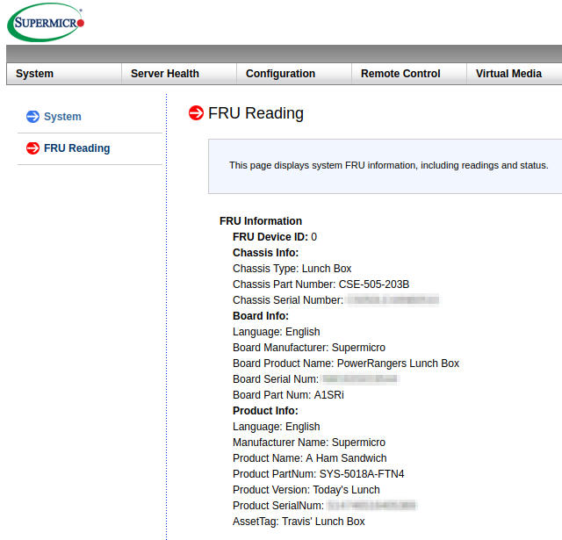Click the red arrow icon in page heading
Viewport: 562px width, 540px height.
pyautogui.click(x=197, y=113)
